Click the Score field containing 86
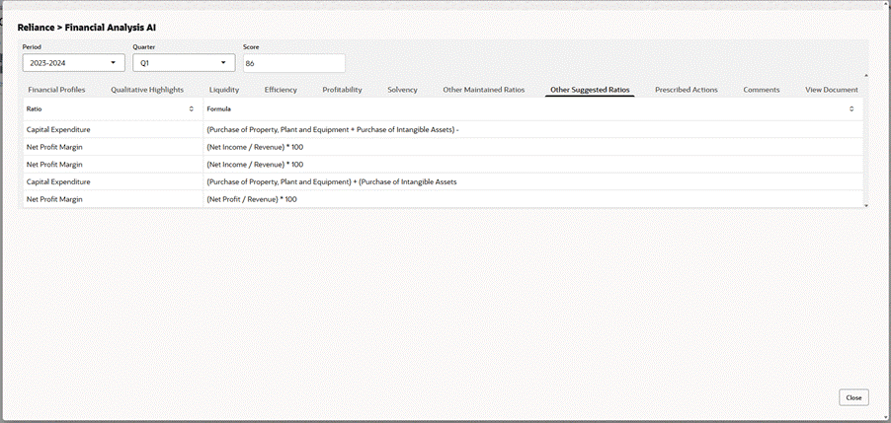The image size is (891, 423). coord(293,63)
